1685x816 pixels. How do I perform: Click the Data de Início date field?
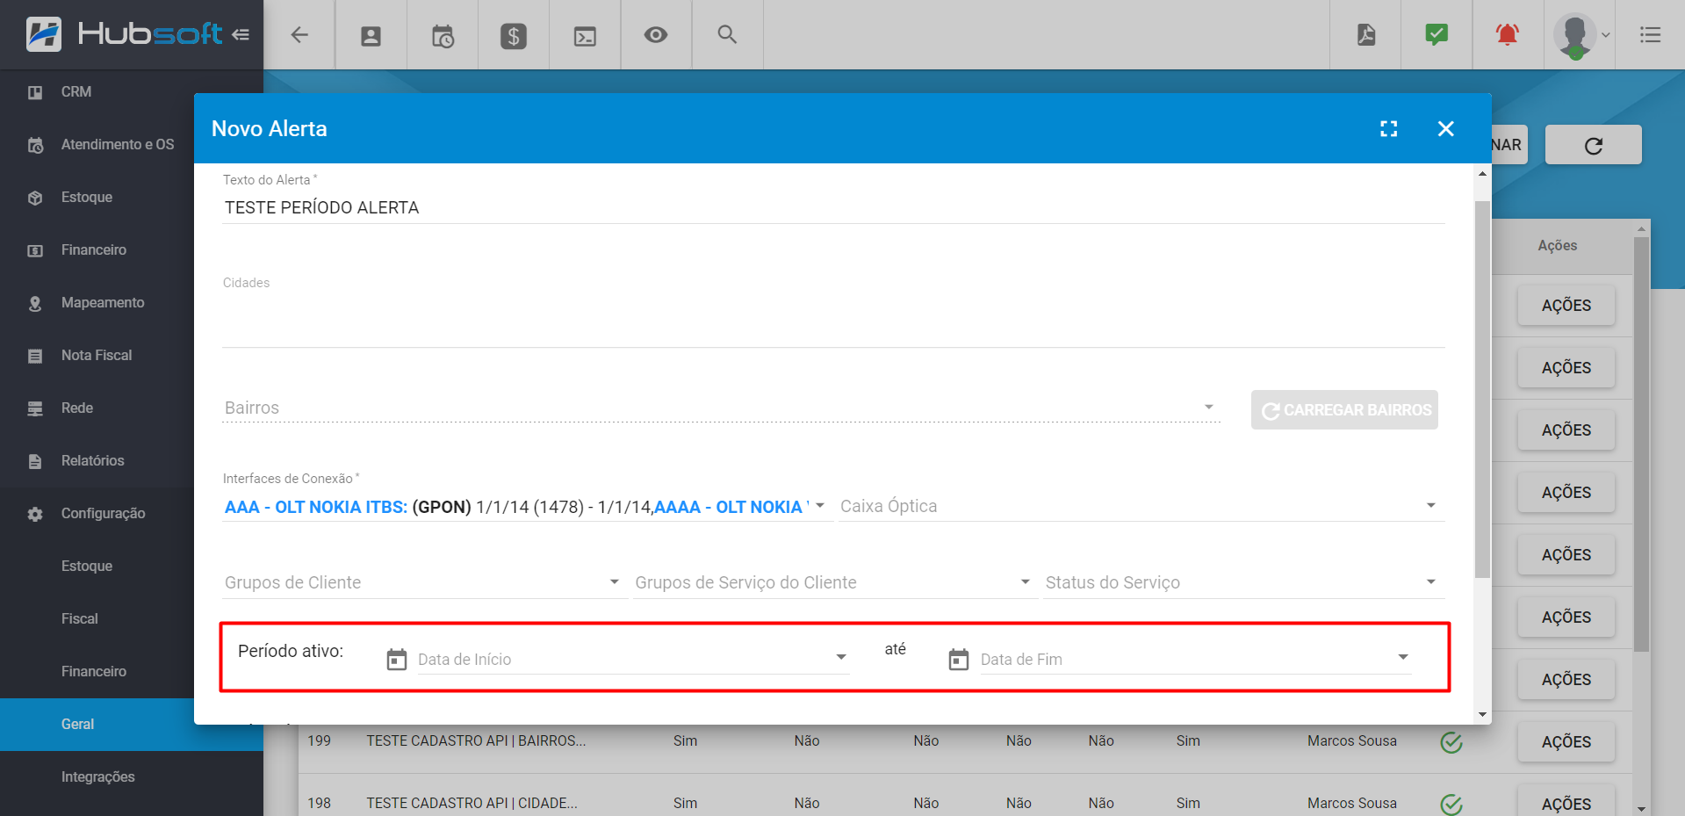point(623,660)
